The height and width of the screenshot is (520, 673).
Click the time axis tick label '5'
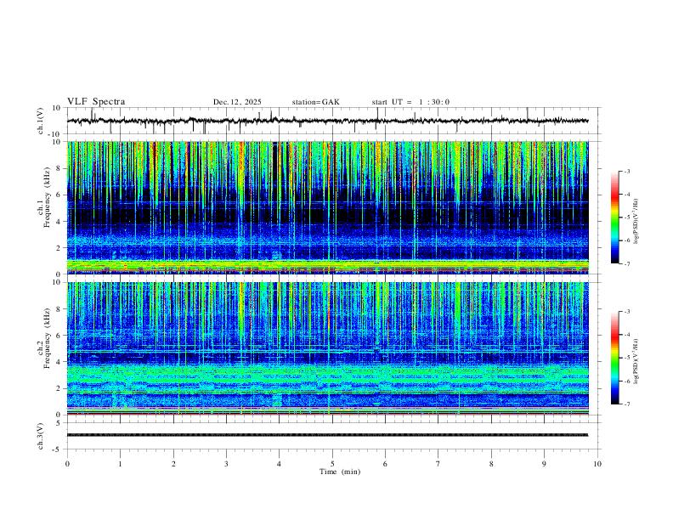tap(332, 464)
